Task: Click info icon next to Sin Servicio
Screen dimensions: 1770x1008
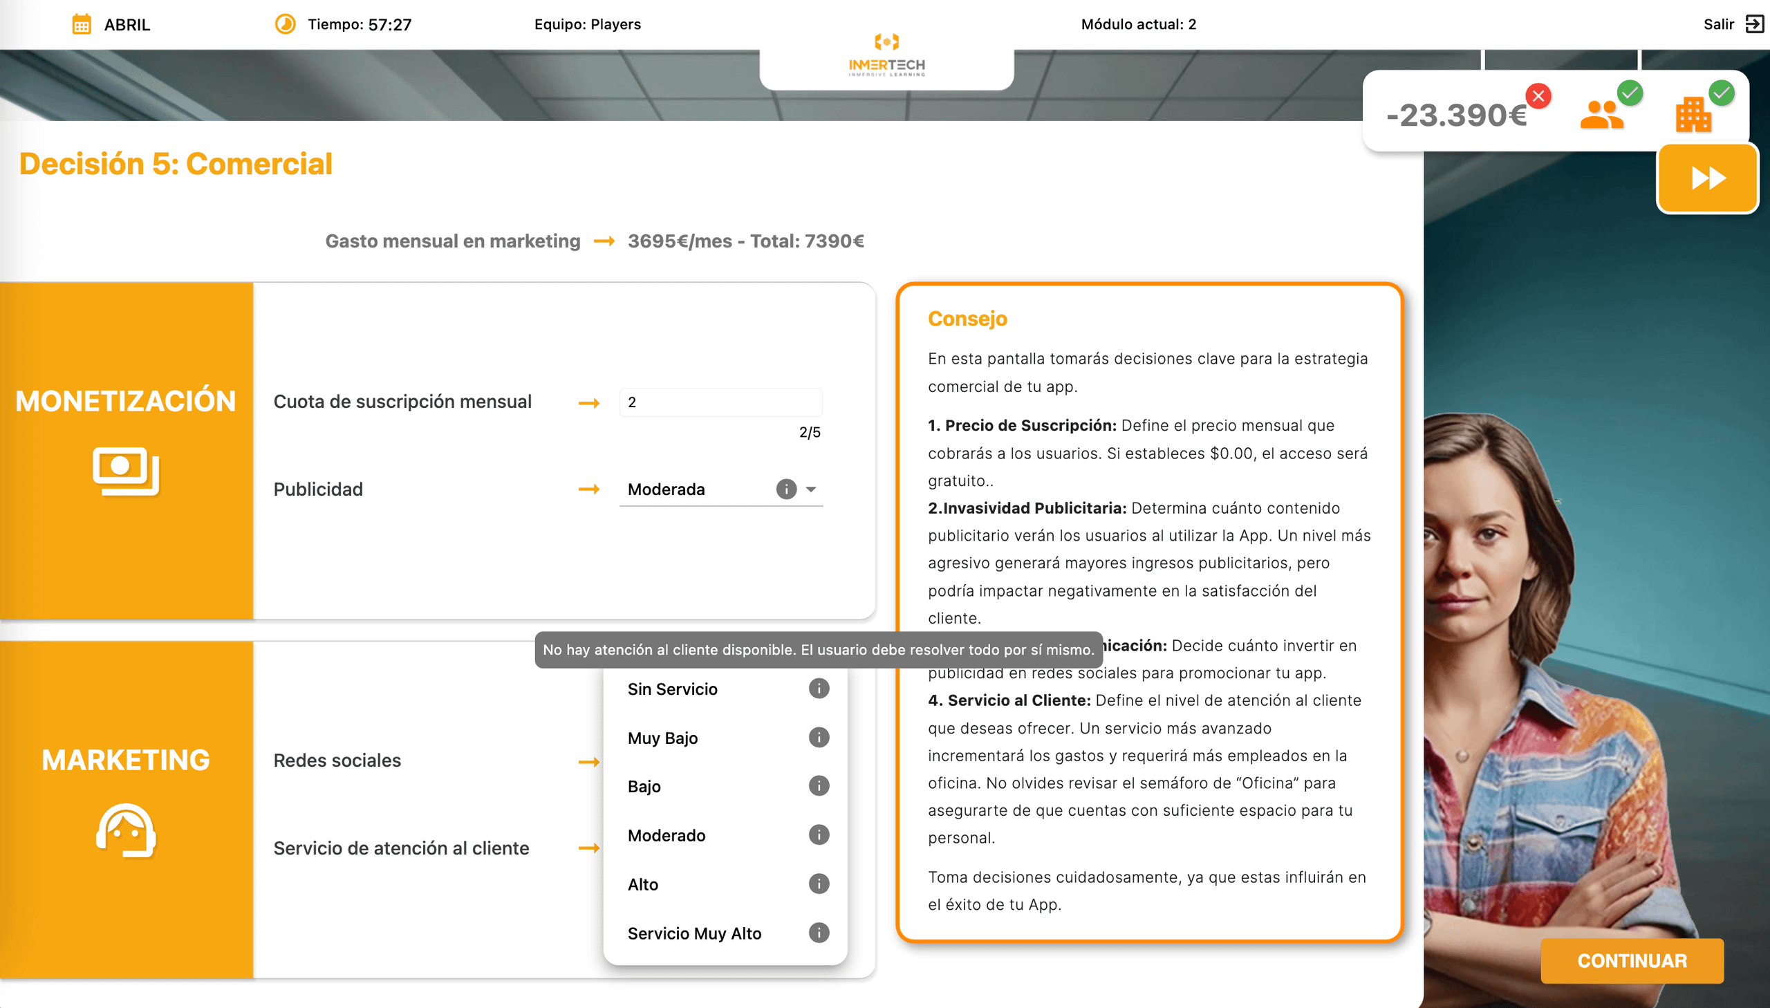Action: (x=818, y=688)
